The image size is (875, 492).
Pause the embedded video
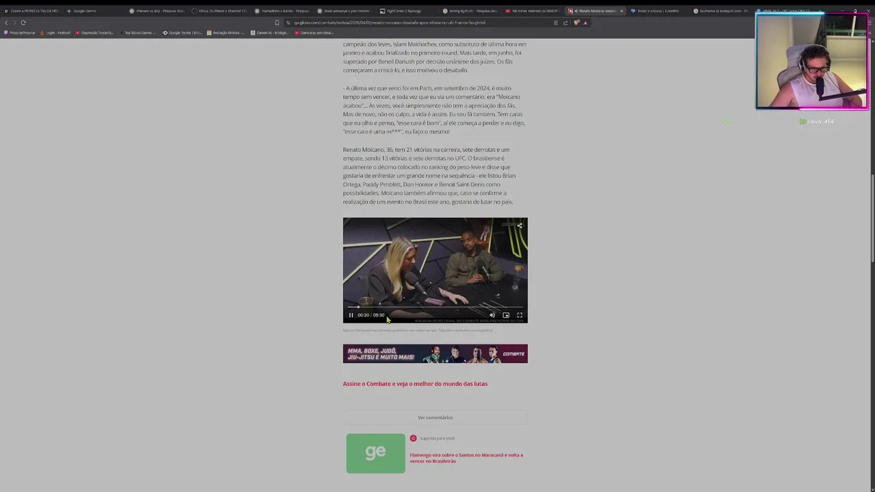point(351,315)
